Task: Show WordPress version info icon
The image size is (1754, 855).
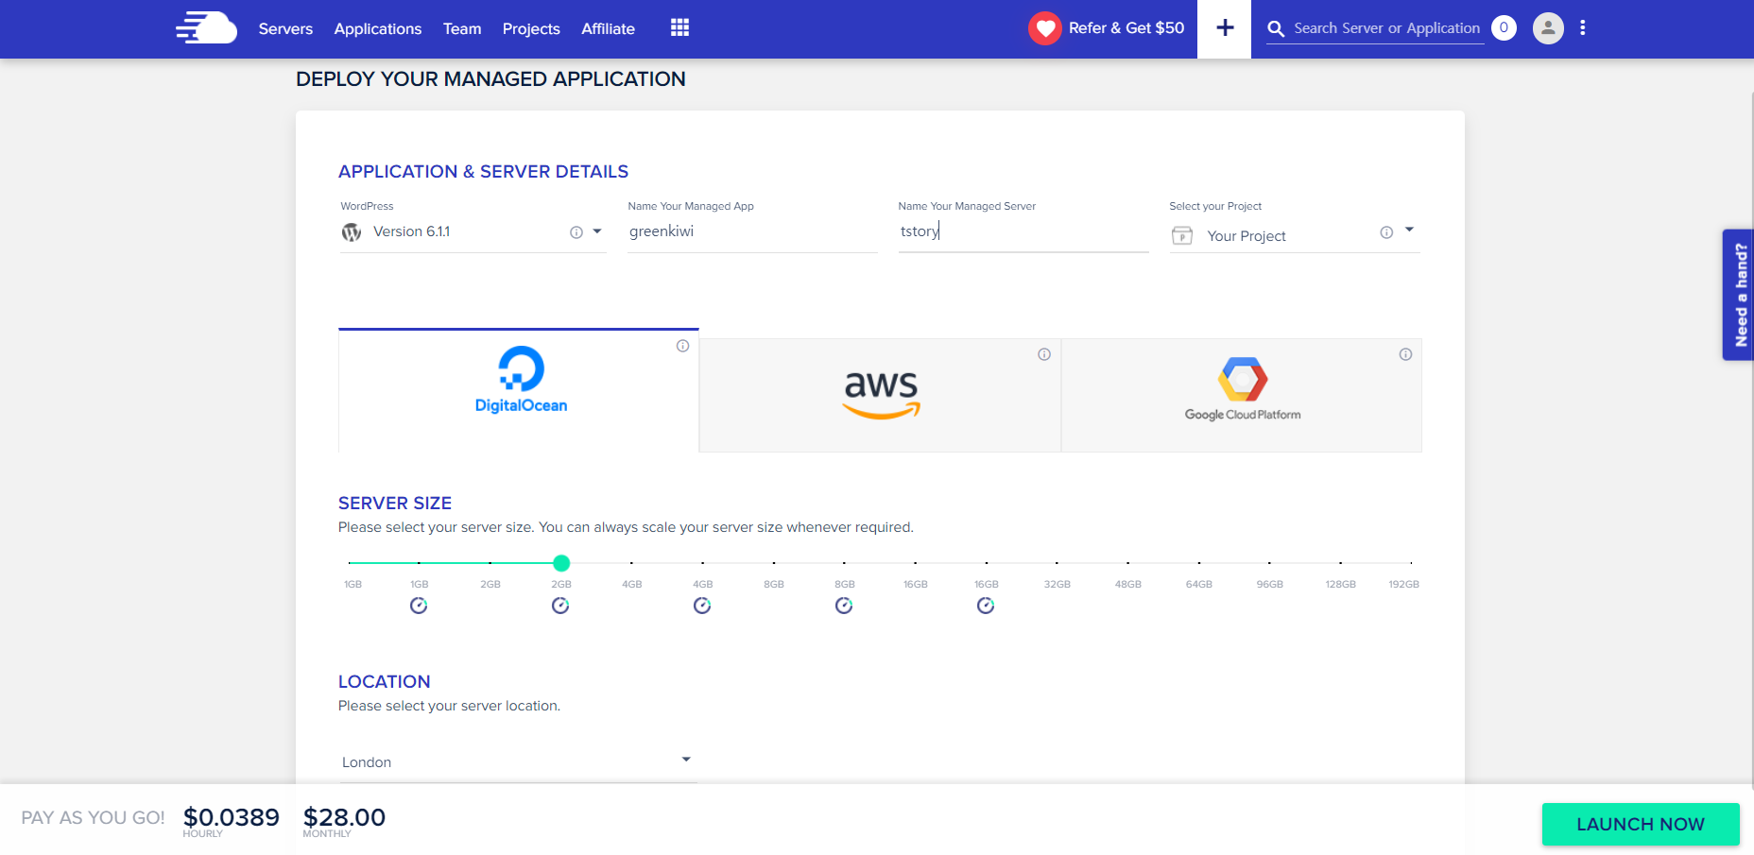Action: 576,232
